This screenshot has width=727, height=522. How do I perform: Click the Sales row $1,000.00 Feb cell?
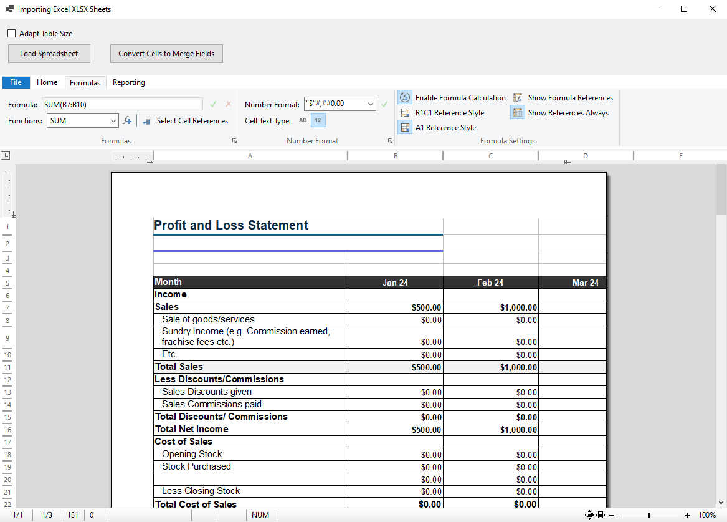coord(490,307)
